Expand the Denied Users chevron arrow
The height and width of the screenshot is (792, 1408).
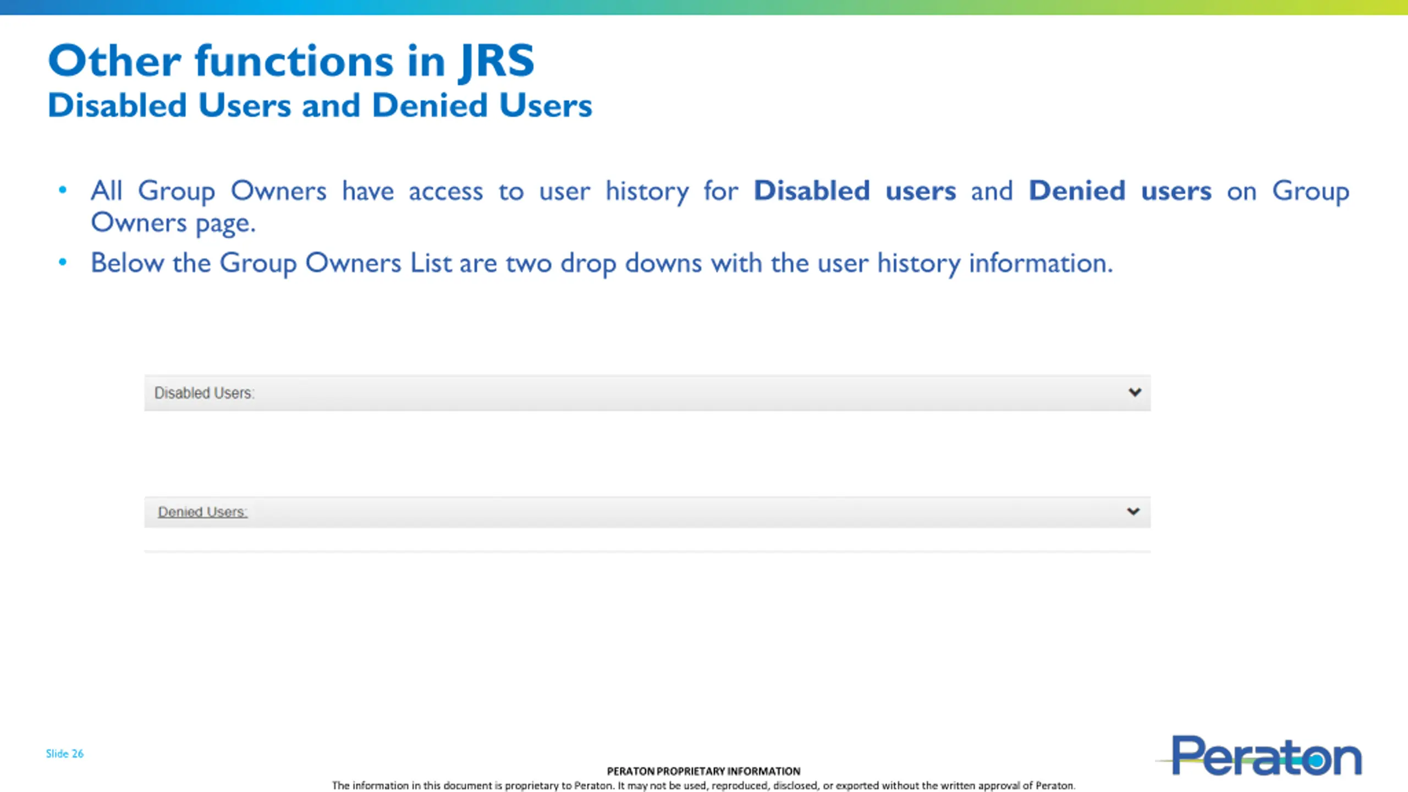(x=1133, y=512)
